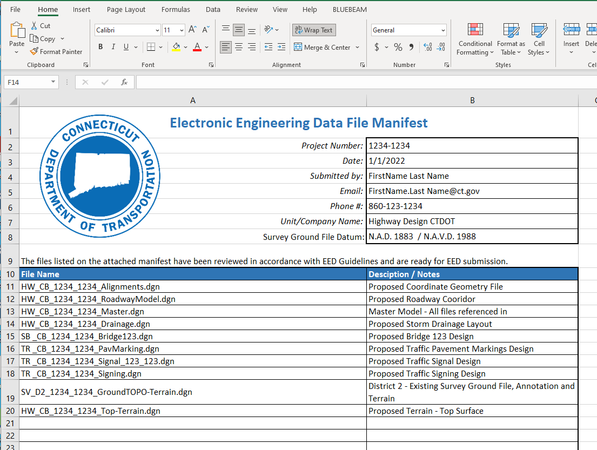Image resolution: width=597 pixels, height=450 pixels.
Task: Click the Insert cells icon
Action: (x=571, y=30)
